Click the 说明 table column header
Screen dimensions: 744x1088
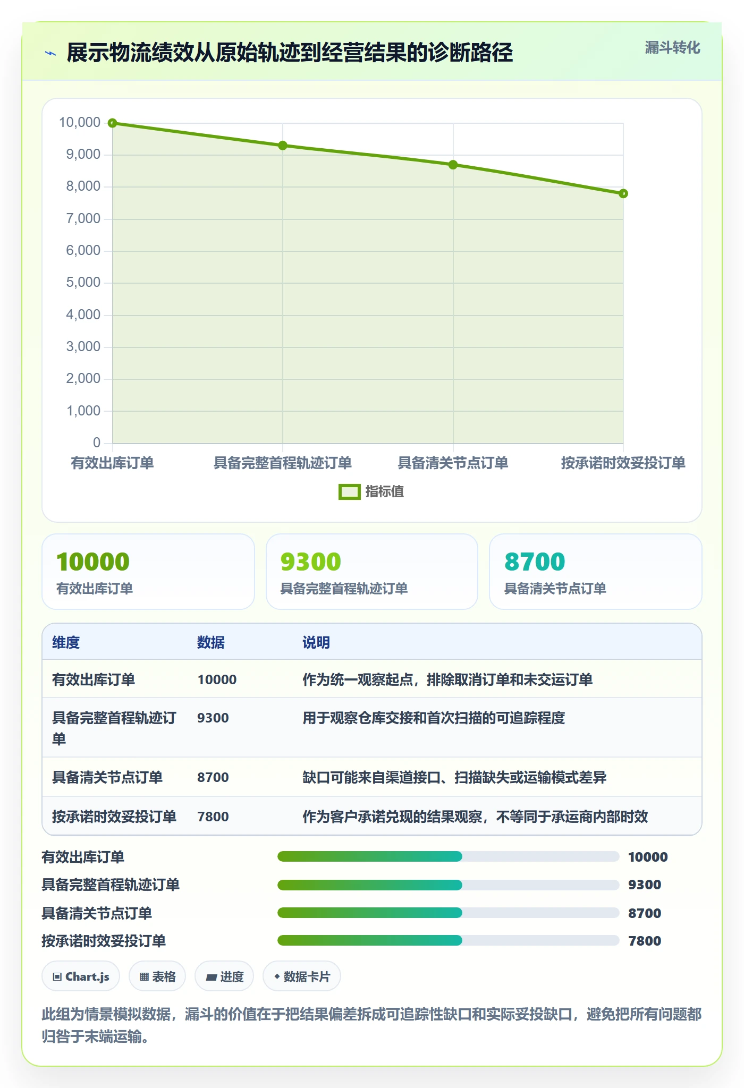click(x=316, y=642)
